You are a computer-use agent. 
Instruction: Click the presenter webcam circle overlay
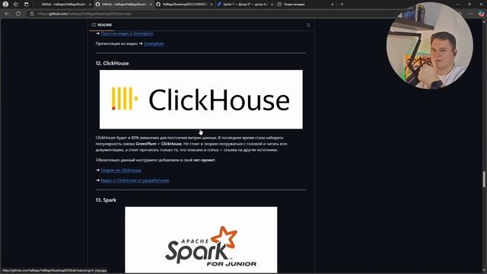(x=430, y=46)
